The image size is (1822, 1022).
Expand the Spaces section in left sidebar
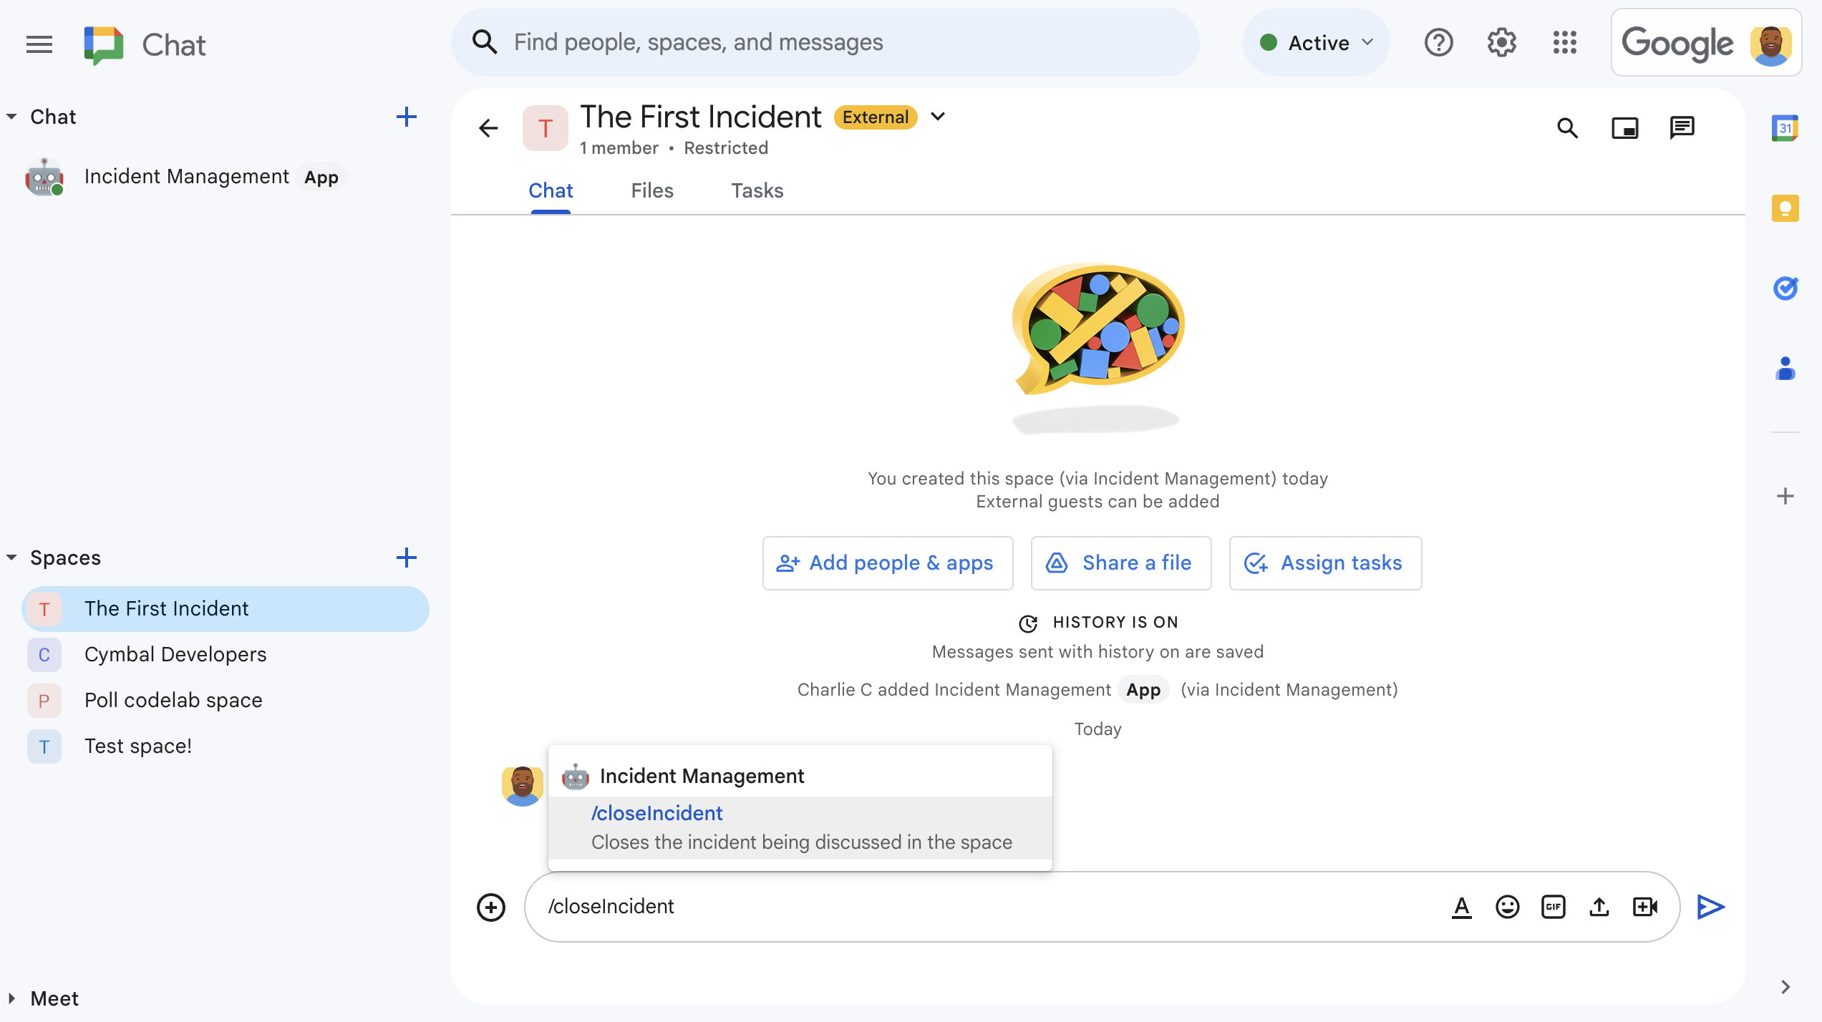(11, 558)
